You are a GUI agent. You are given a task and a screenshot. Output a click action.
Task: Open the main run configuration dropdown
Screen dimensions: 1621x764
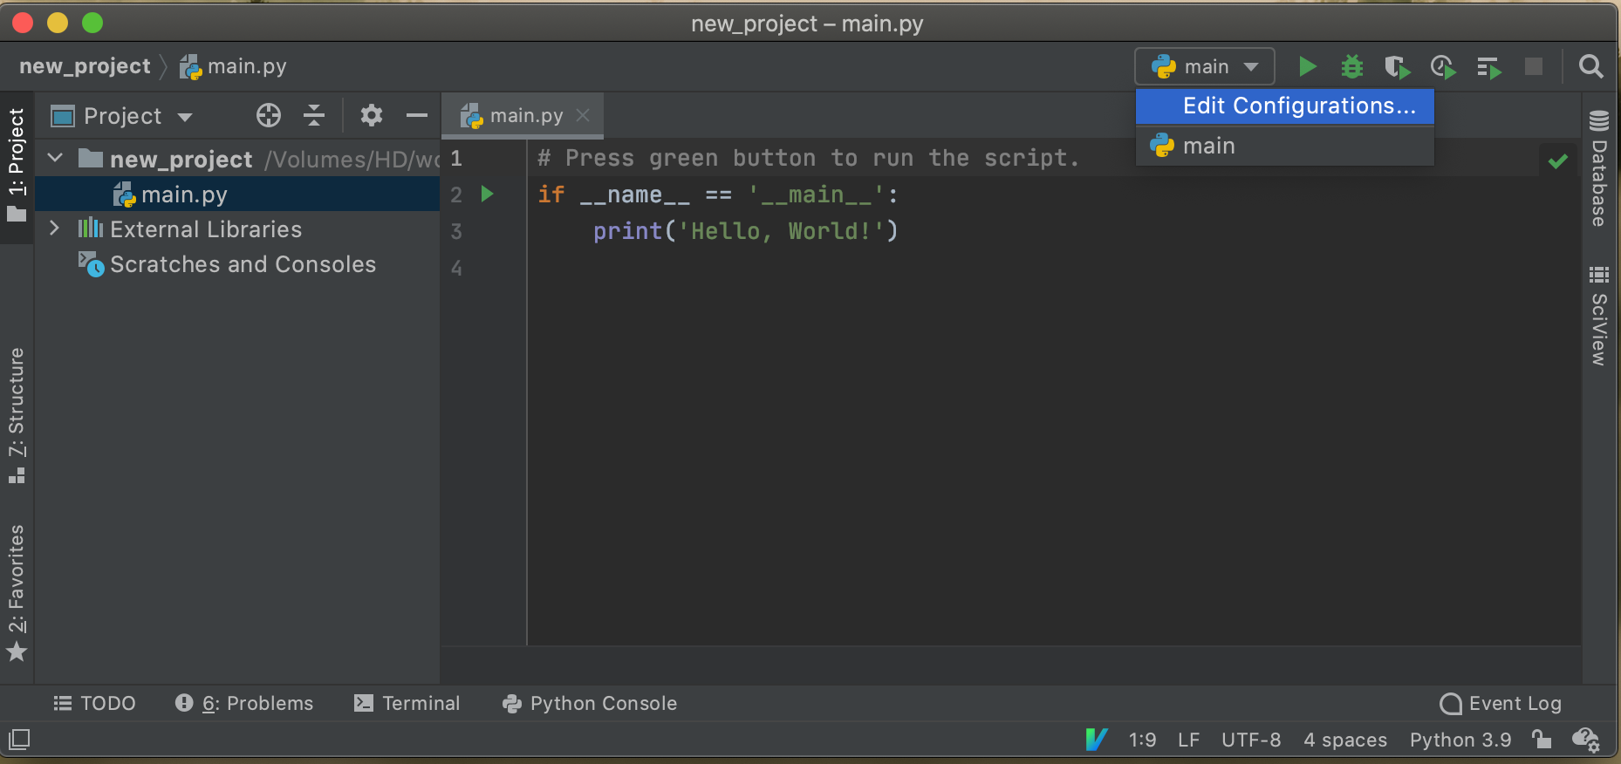coord(1204,67)
